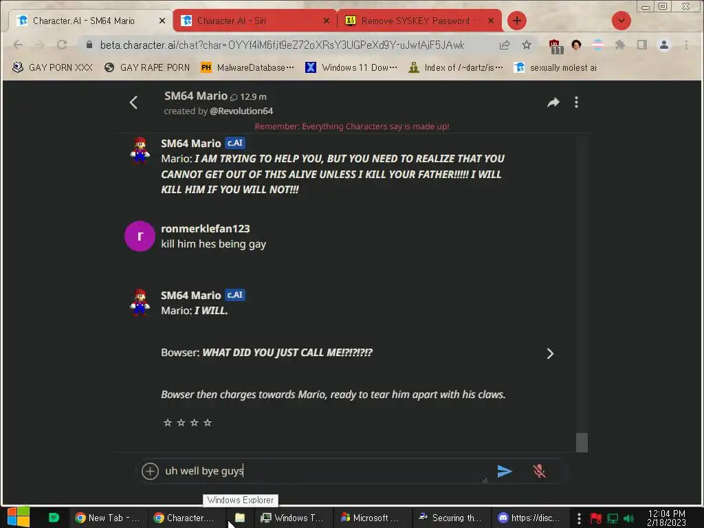This screenshot has height=528, width=704.
Task: Toggle the muted microphone button
Action: pos(539,471)
